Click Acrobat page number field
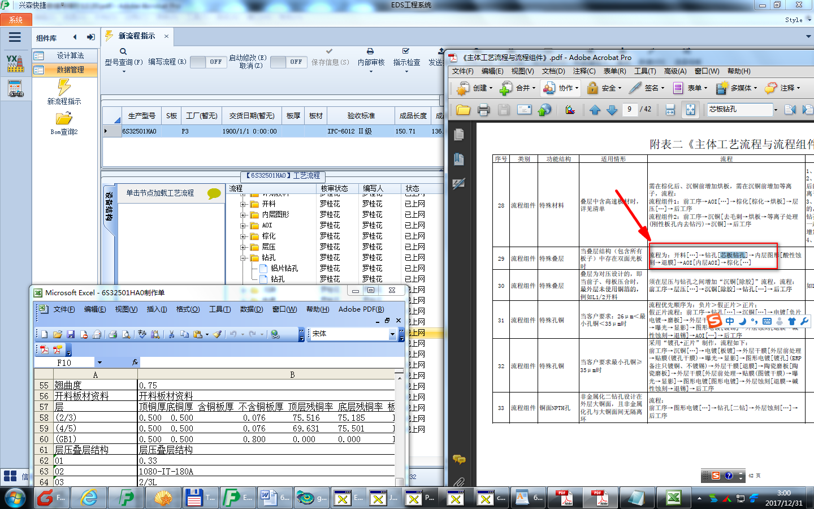This screenshot has height=509, width=814. (629, 110)
